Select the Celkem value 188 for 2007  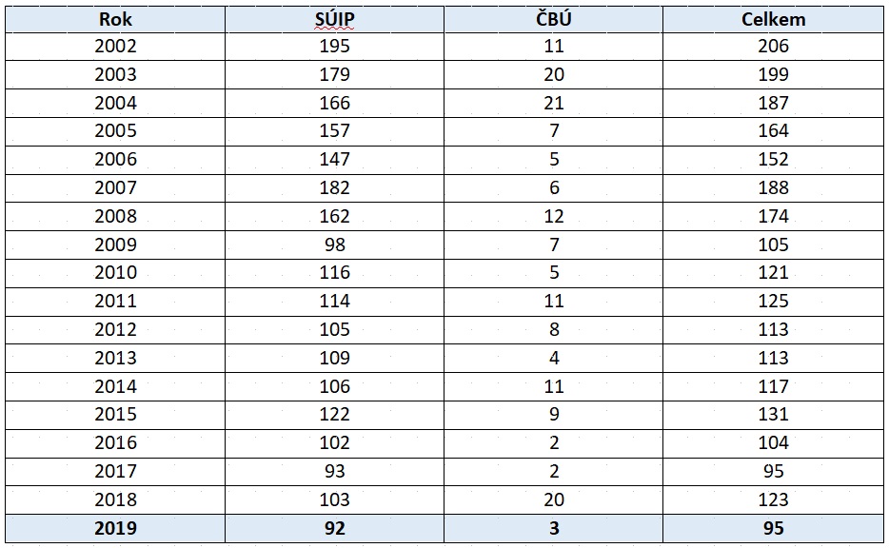[x=773, y=187]
